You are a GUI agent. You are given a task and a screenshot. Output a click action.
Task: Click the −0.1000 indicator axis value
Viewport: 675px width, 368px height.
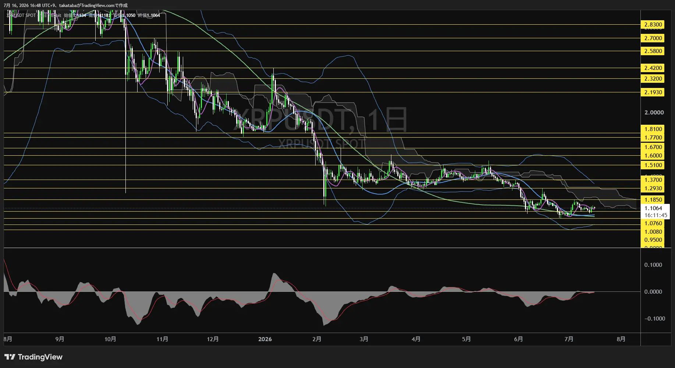point(654,318)
